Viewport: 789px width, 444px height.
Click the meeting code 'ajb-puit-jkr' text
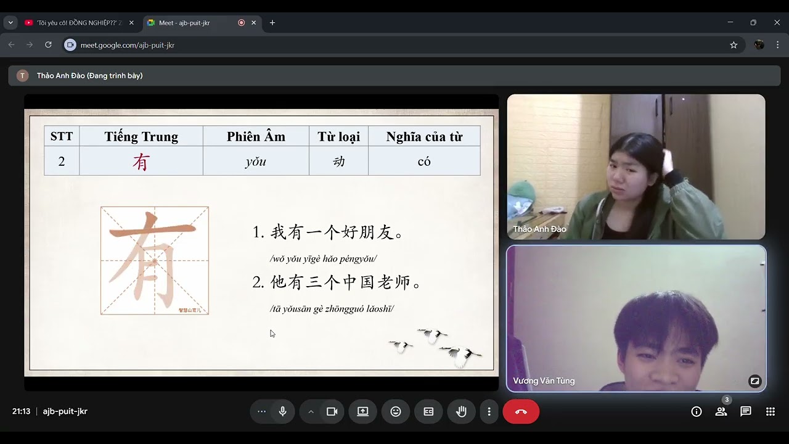pyautogui.click(x=65, y=411)
